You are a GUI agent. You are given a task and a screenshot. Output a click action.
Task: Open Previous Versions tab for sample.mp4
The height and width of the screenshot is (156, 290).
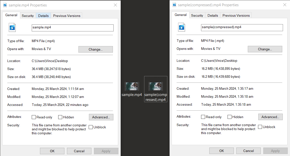(66, 15)
